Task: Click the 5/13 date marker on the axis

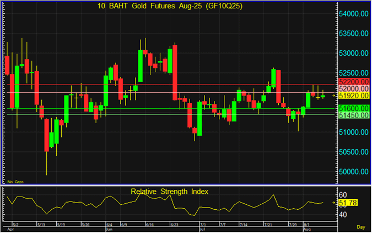Action: click(x=41, y=224)
